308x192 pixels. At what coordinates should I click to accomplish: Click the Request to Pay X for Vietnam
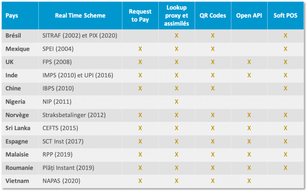click(x=140, y=181)
